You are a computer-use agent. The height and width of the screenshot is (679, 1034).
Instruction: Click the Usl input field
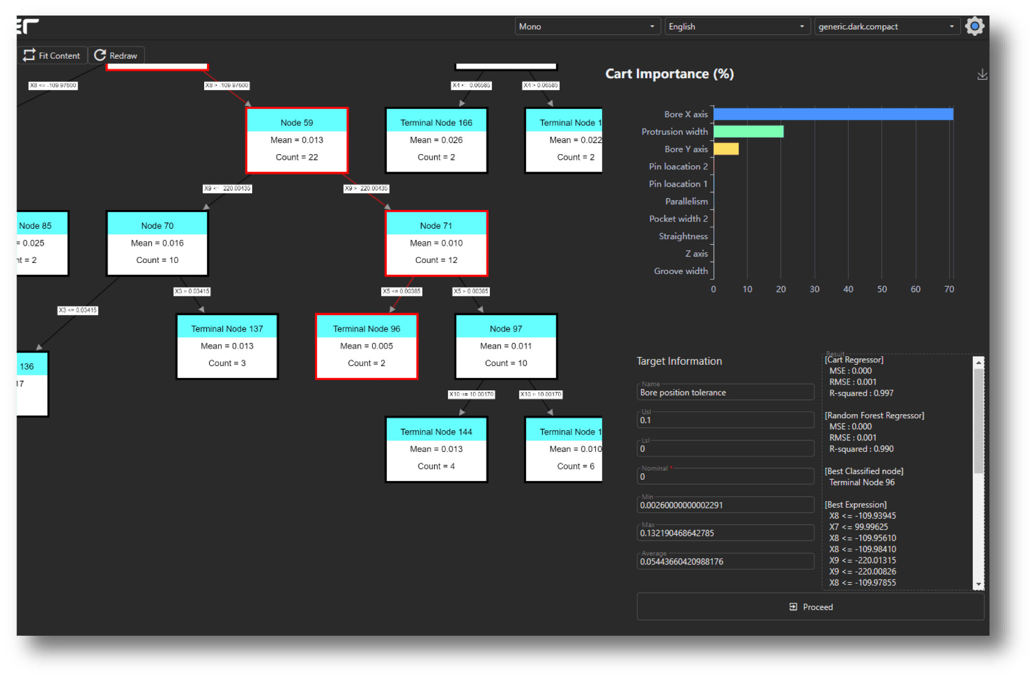tap(725, 420)
